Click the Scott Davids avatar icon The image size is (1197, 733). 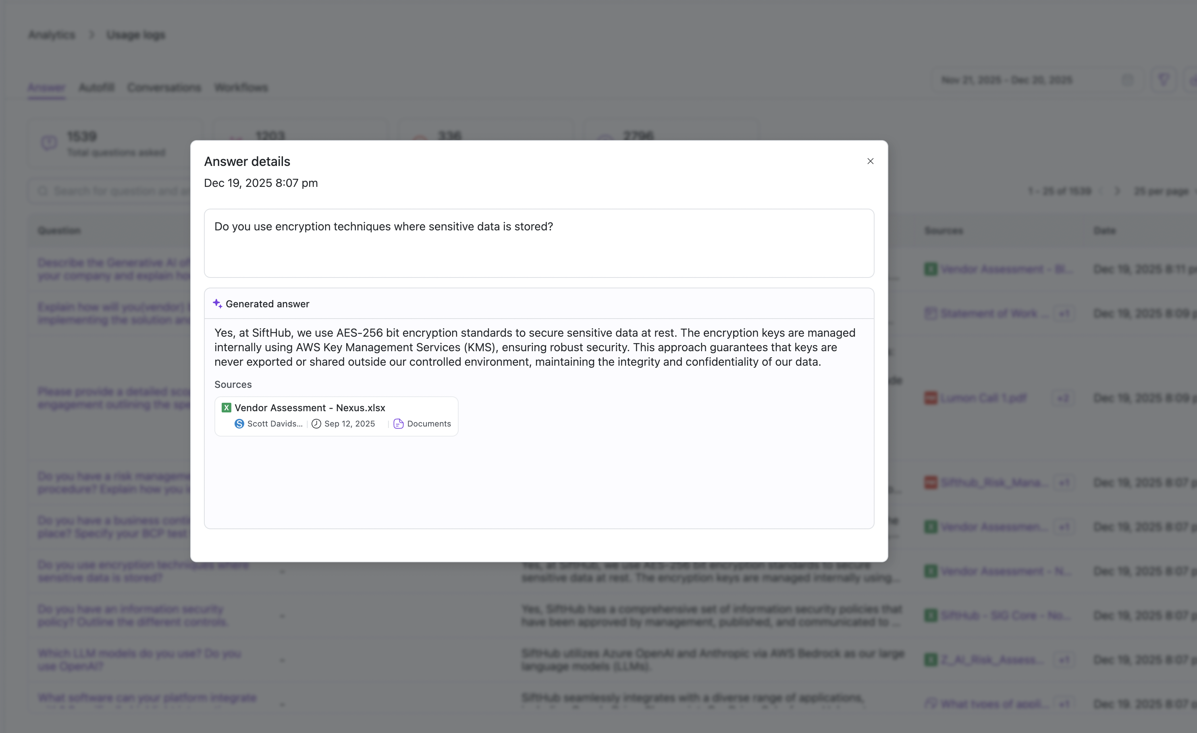[x=239, y=424]
